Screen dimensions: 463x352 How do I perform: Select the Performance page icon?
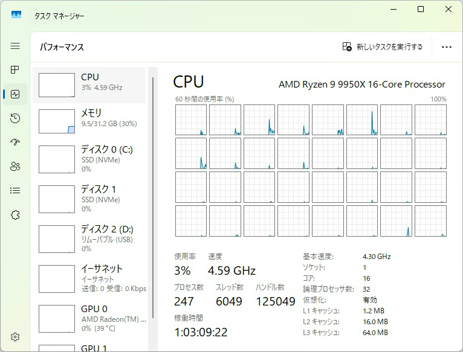(x=15, y=94)
